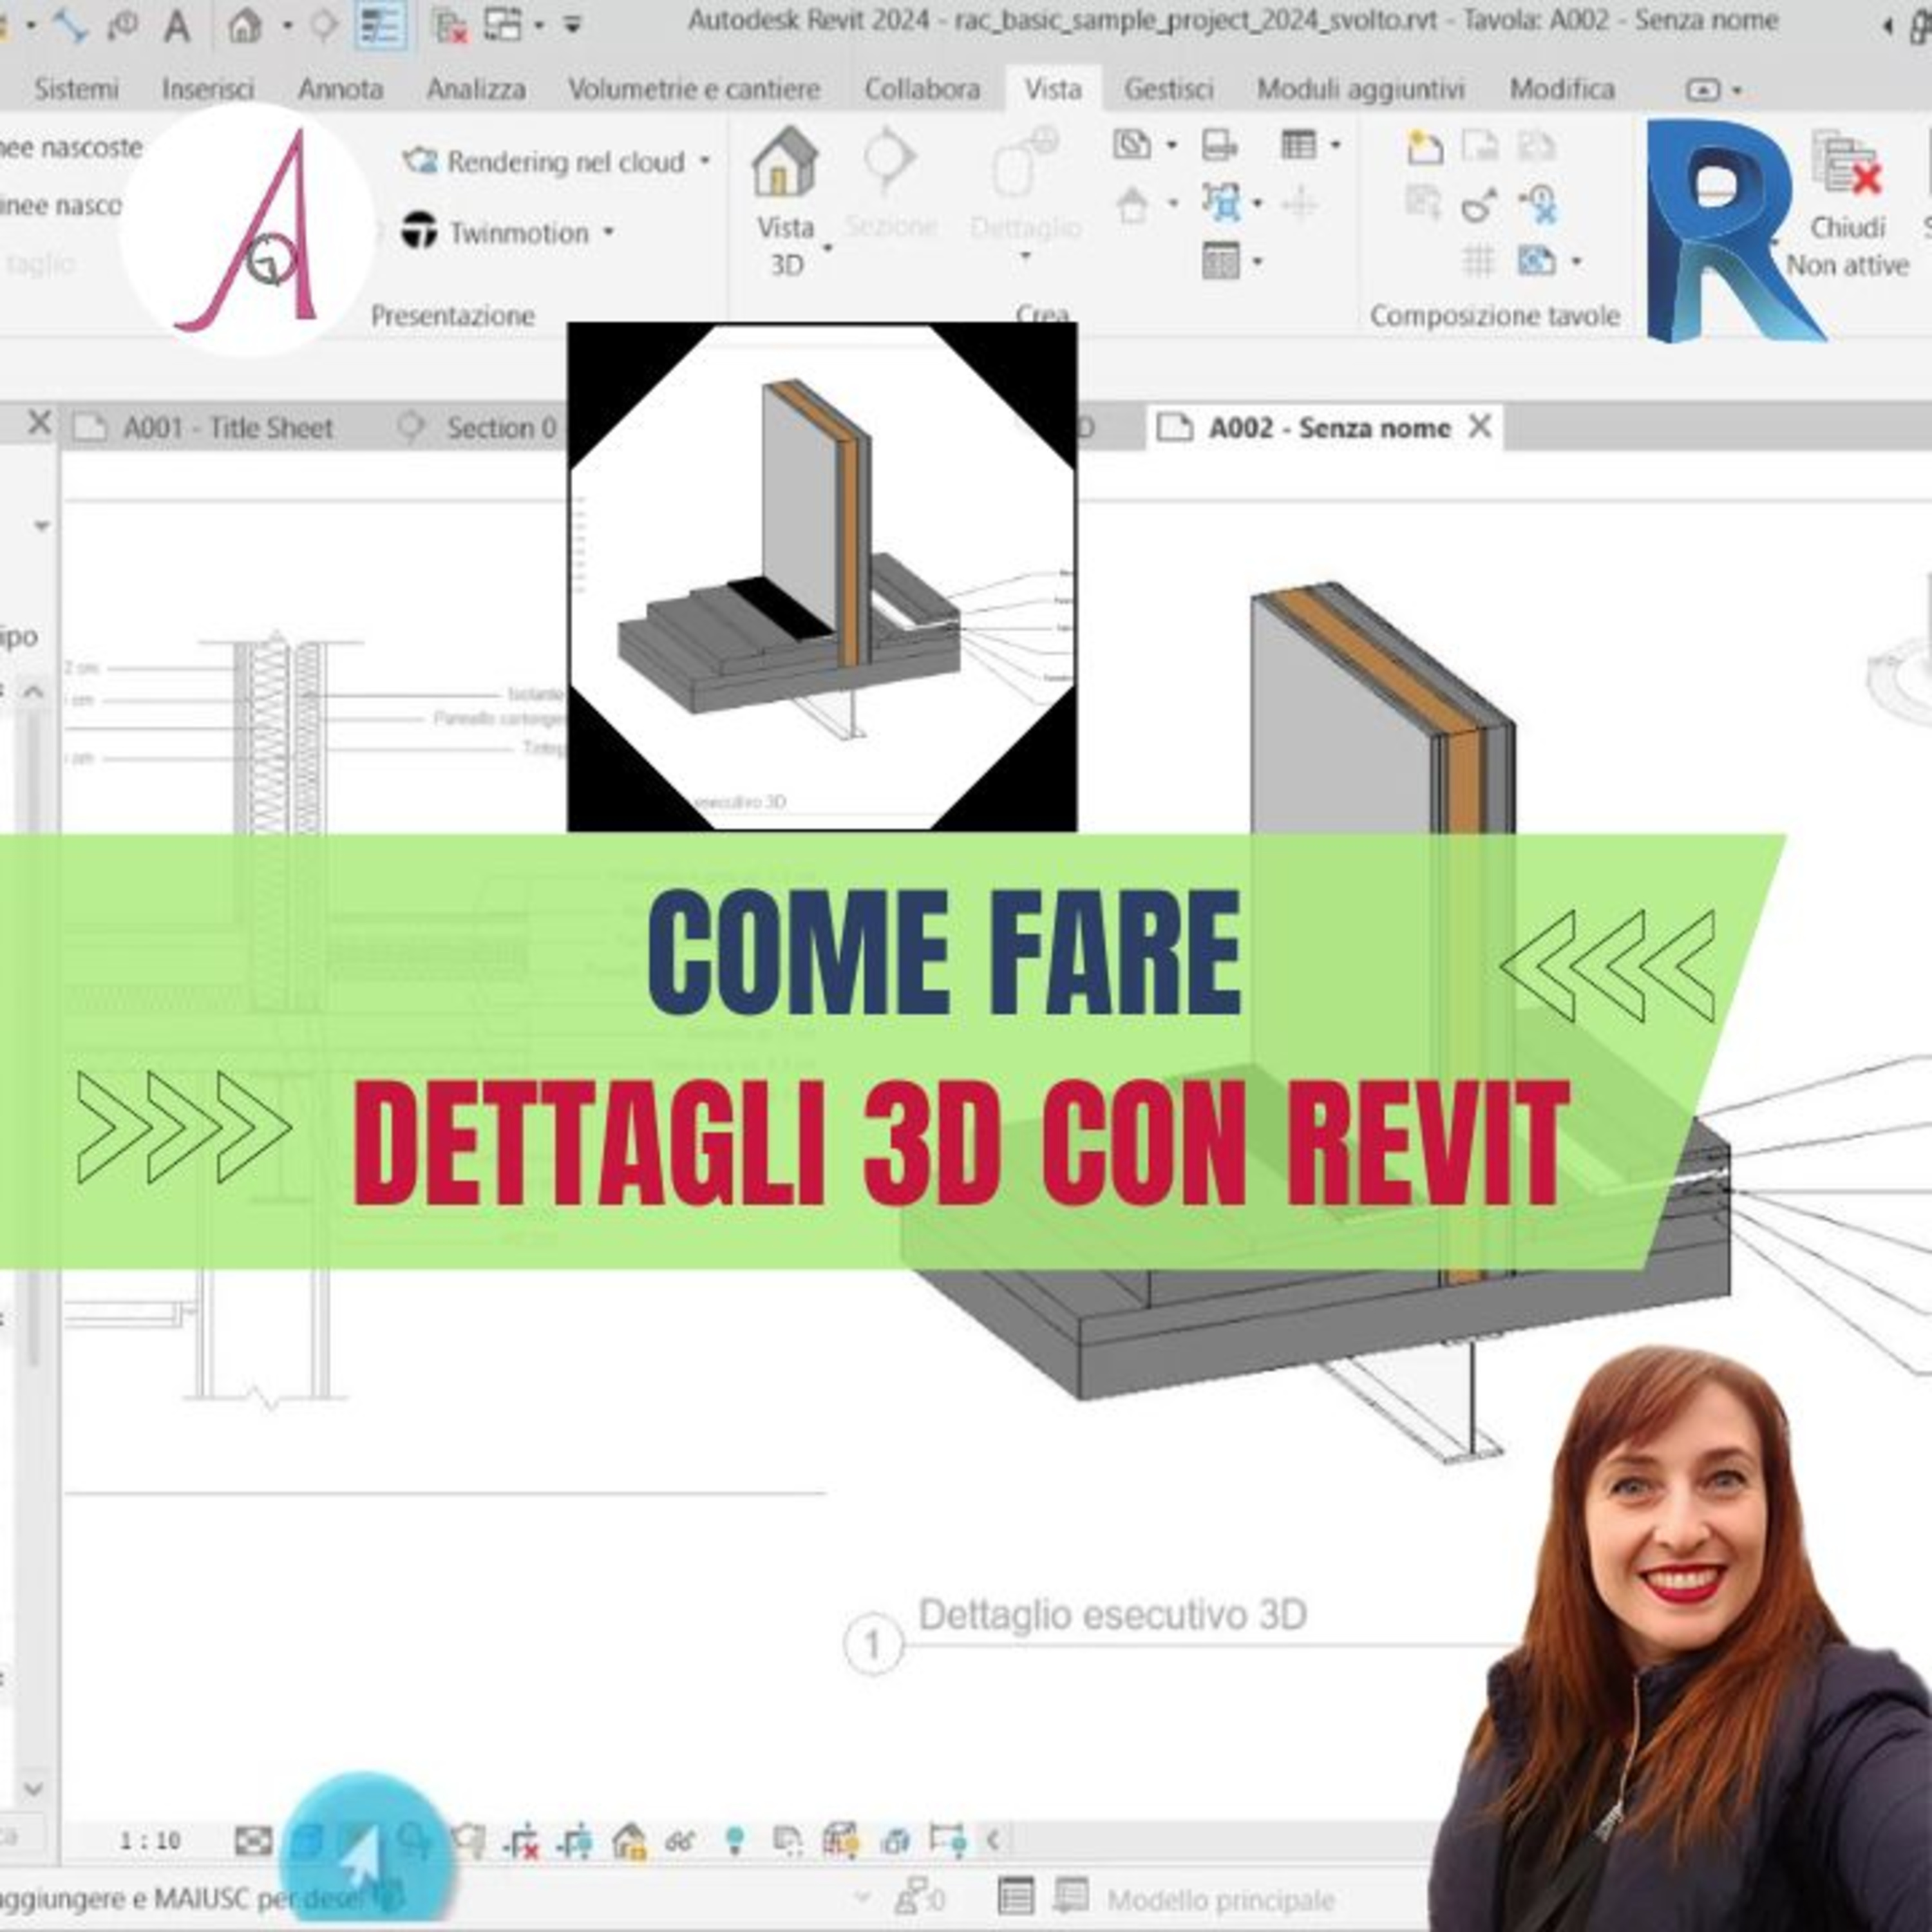The image size is (1932, 1932).
Task: Select the Gestisci ribbon tab
Action: (x=1168, y=89)
